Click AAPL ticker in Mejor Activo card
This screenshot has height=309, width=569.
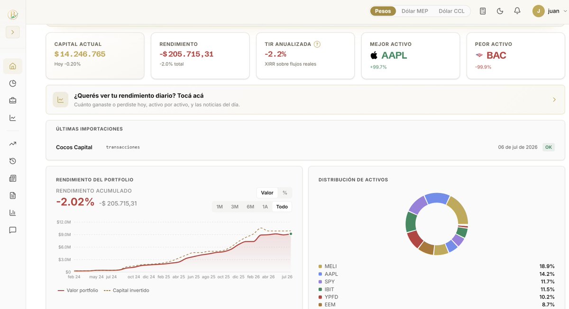pos(395,55)
